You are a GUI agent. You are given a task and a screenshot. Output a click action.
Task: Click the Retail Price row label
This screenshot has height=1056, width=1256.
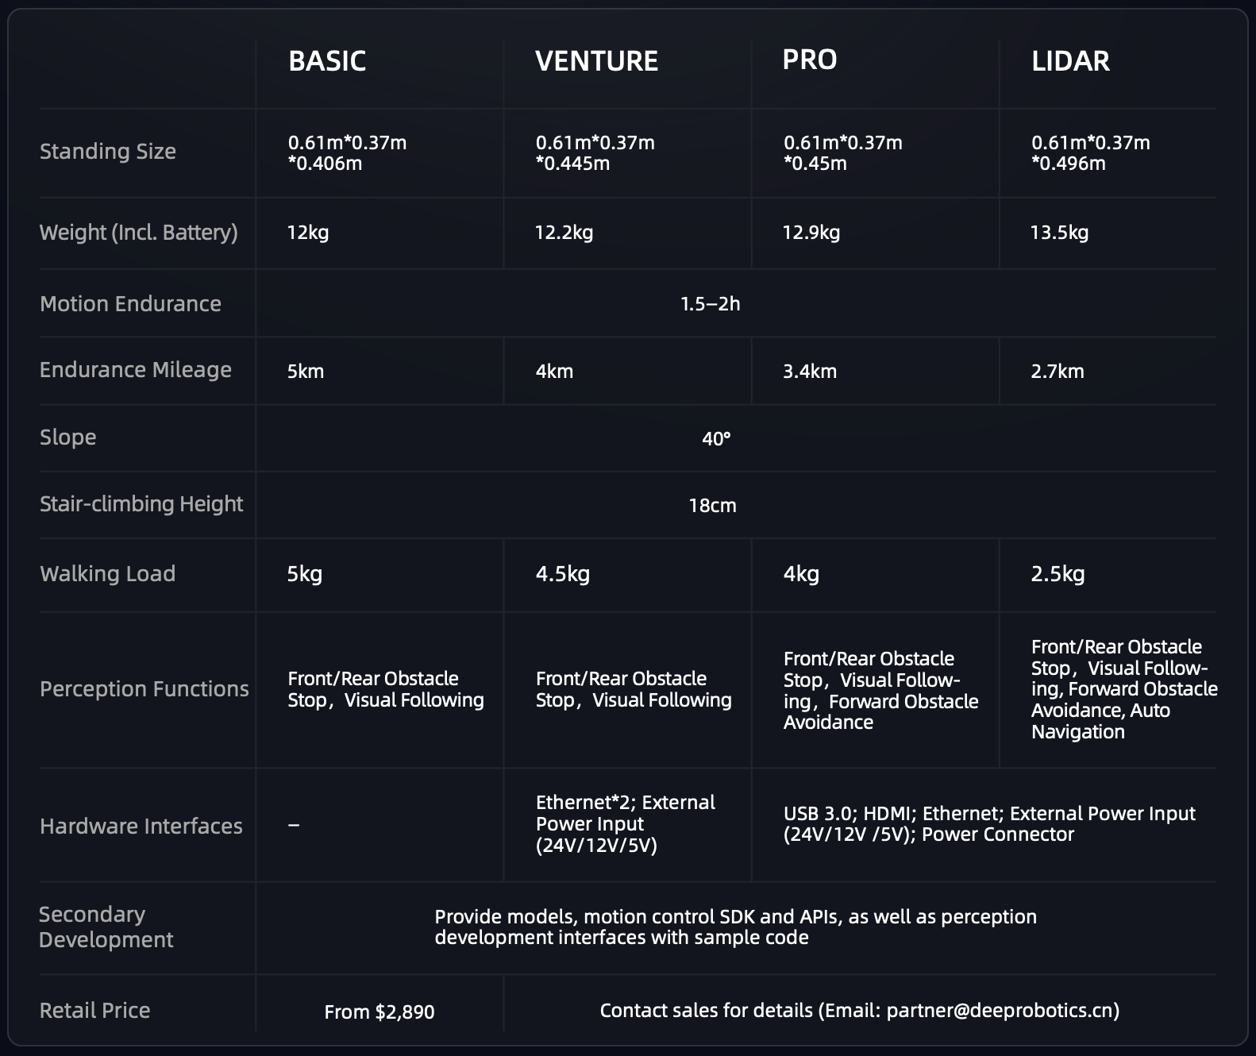click(x=94, y=1010)
